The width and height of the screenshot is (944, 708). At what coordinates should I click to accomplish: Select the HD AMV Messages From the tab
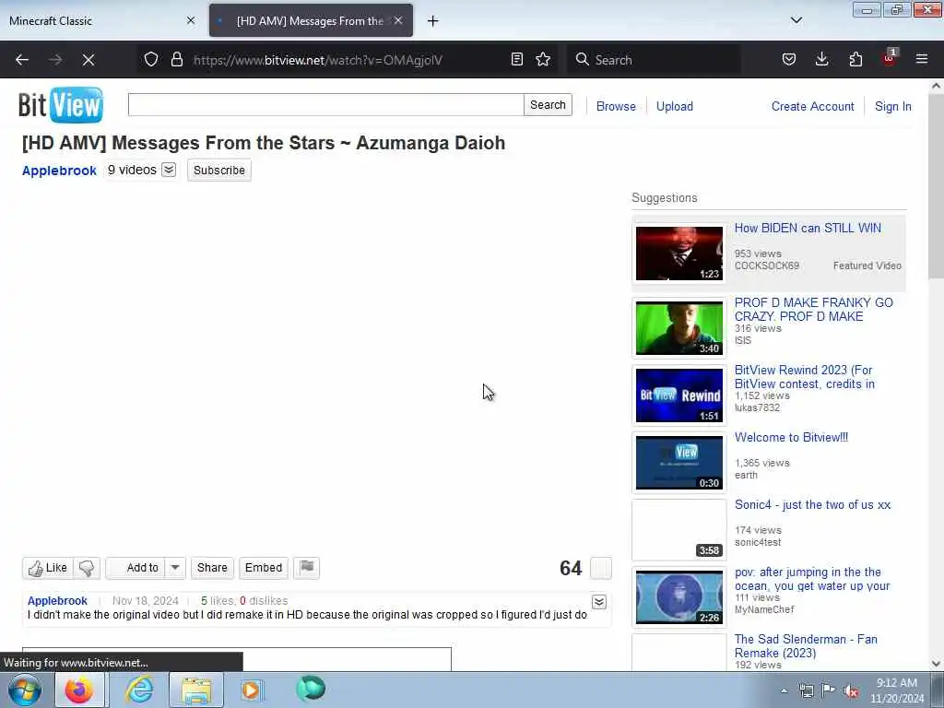click(x=310, y=21)
